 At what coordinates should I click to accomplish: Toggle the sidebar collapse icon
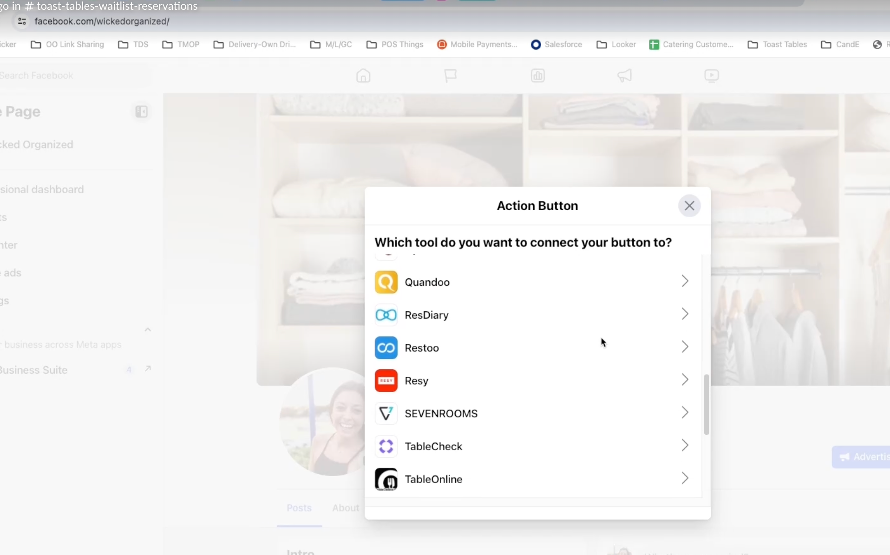coord(142,112)
